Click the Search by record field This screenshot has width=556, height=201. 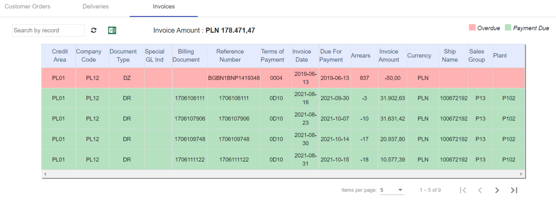(48, 30)
